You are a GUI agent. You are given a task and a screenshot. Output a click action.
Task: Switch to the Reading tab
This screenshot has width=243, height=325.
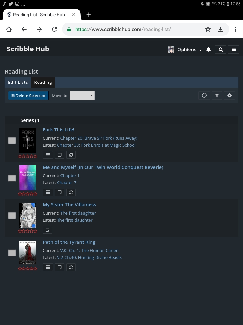click(x=43, y=82)
